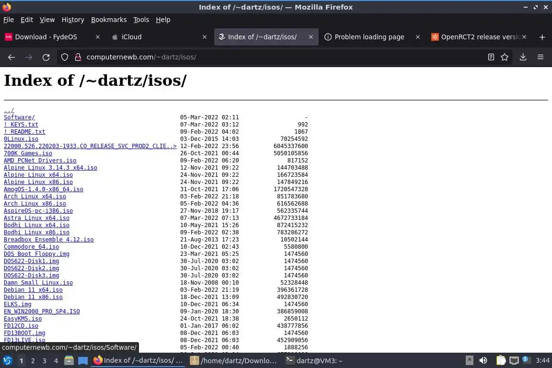
Task: Open network status tray icon
Action: (x=514, y=361)
